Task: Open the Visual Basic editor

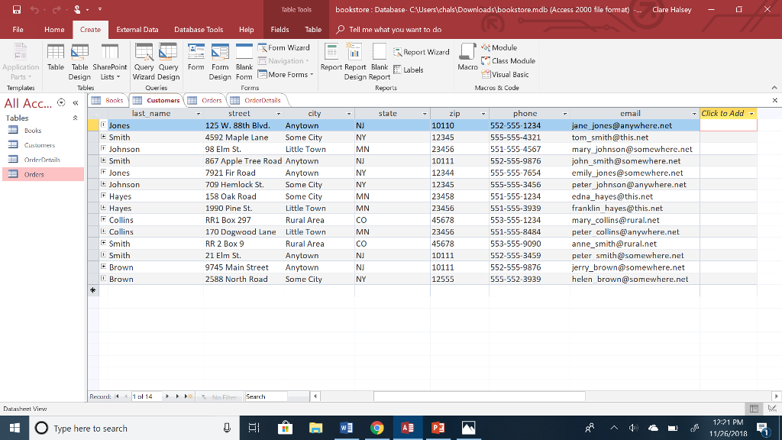Action: pos(509,74)
